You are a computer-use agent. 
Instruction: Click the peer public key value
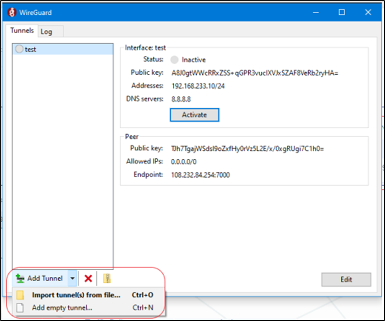tap(247, 148)
